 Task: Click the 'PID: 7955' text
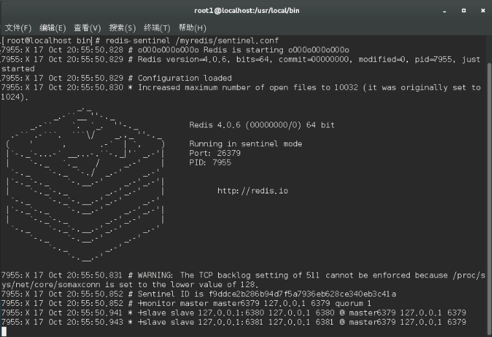pyautogui.click(x=210, y=163)
